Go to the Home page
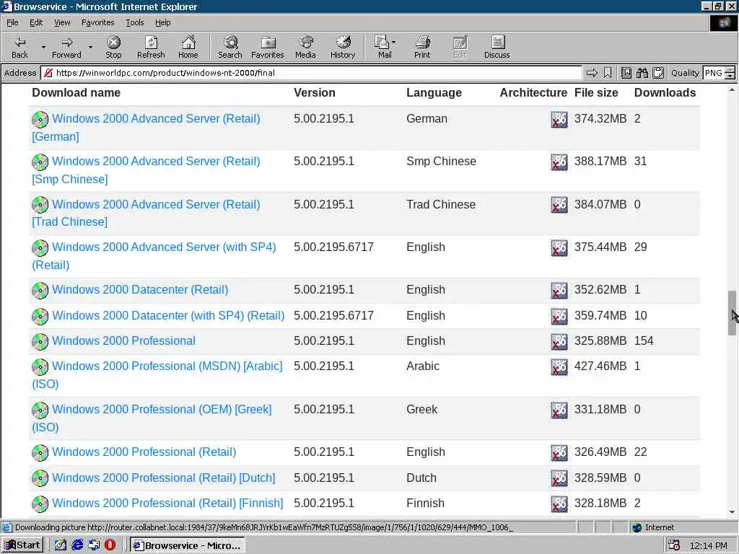 (x=188, y=47)
